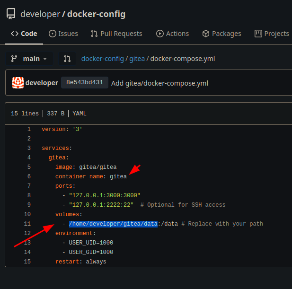
Task: Expand the main branch dropdown
Action: [x=29, y=59]
